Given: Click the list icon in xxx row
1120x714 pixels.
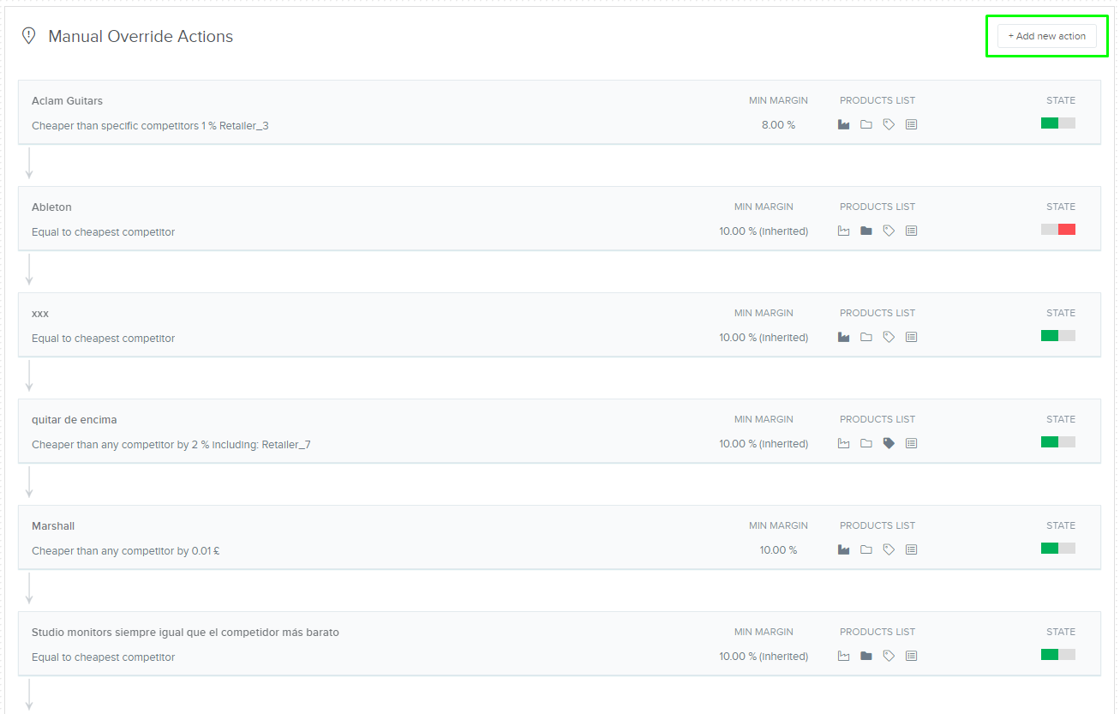Looking at the screenshot, I should [911, 337].
